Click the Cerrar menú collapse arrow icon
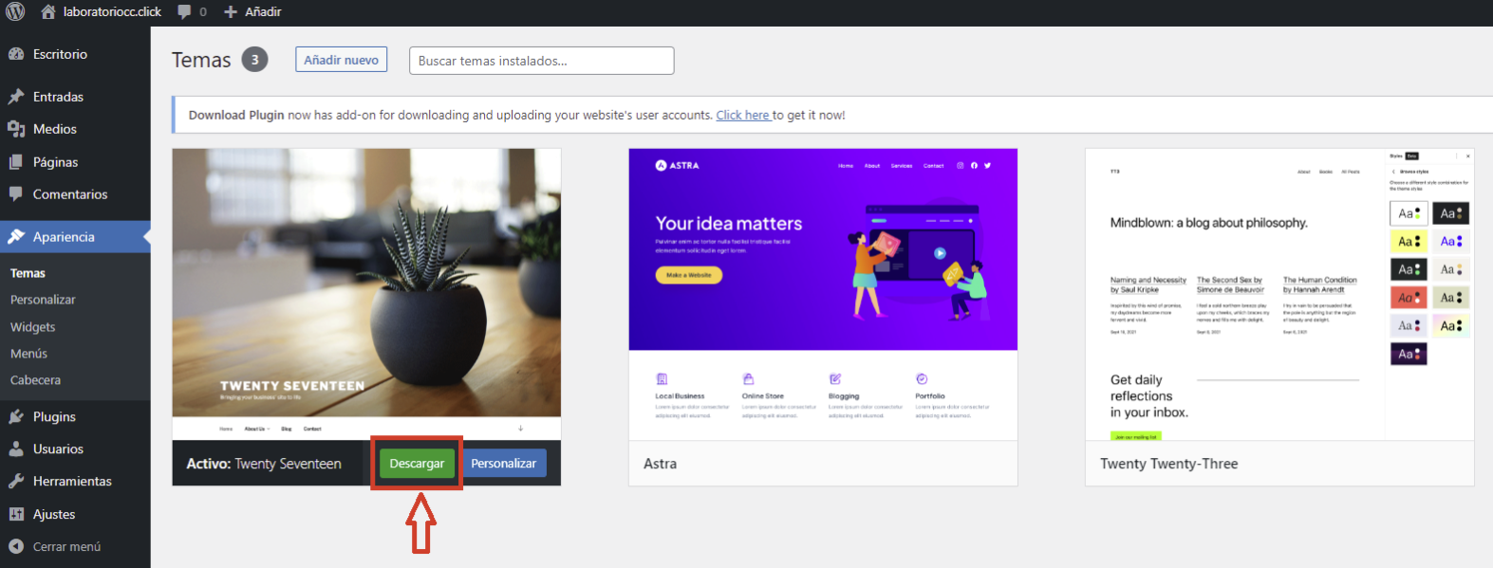Screen dimensions: 1493x568 pyautogui.click(x=16, y=546)
